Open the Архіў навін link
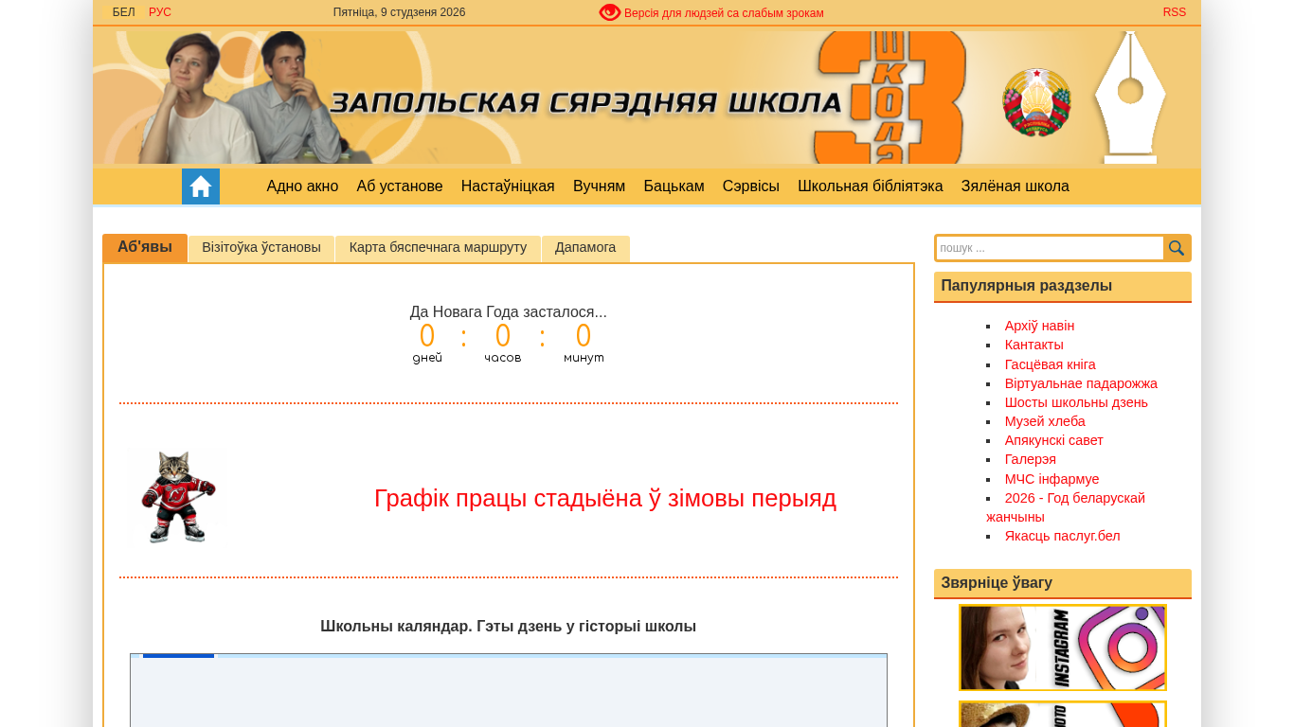1294x727 pixels. (x=1039, y=326)
